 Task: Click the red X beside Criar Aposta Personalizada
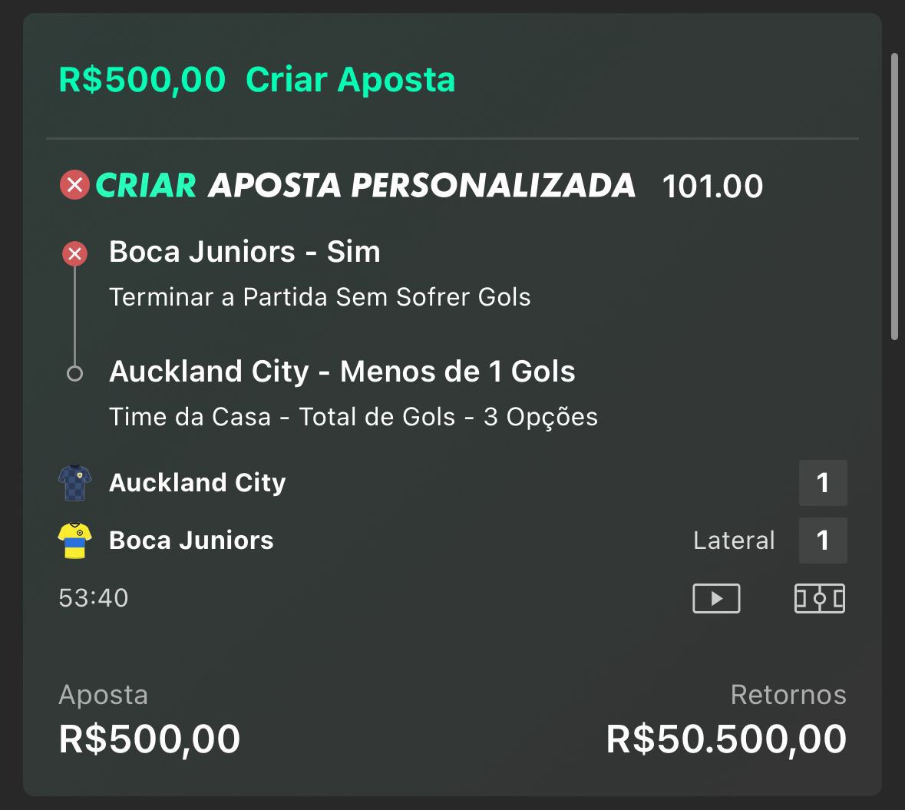pyautogui.click(x=74, y=185)
